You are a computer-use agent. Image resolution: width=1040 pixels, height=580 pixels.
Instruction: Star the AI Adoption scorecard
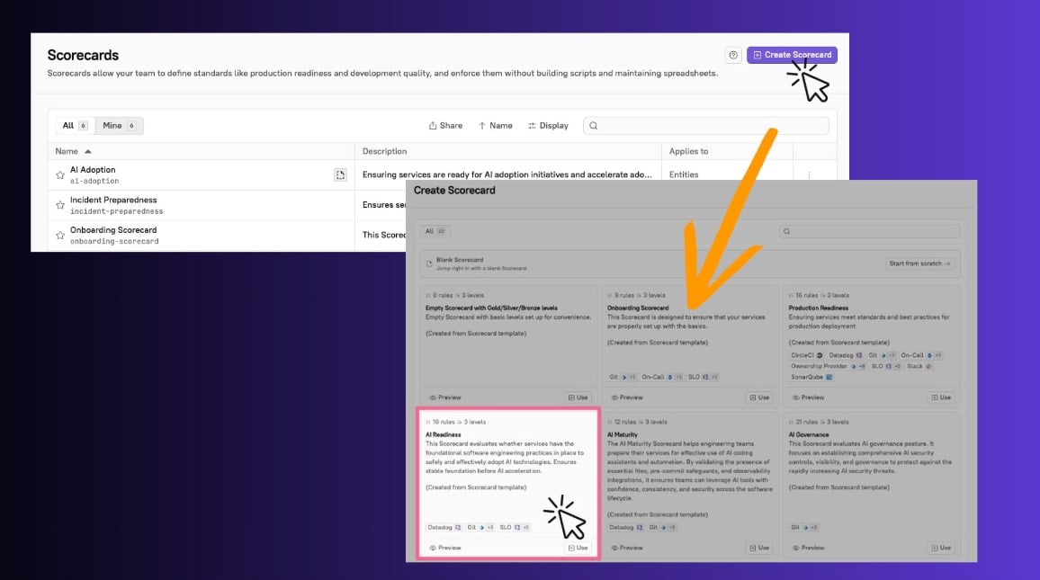(x=60, y=175)
